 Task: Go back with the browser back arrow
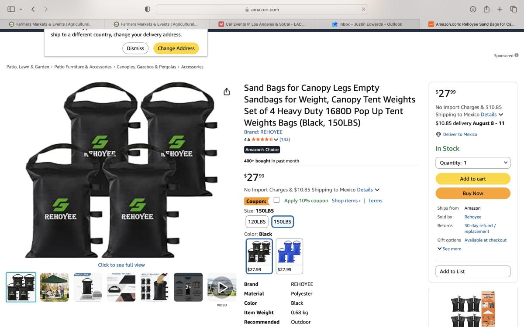tap(33, 9)
